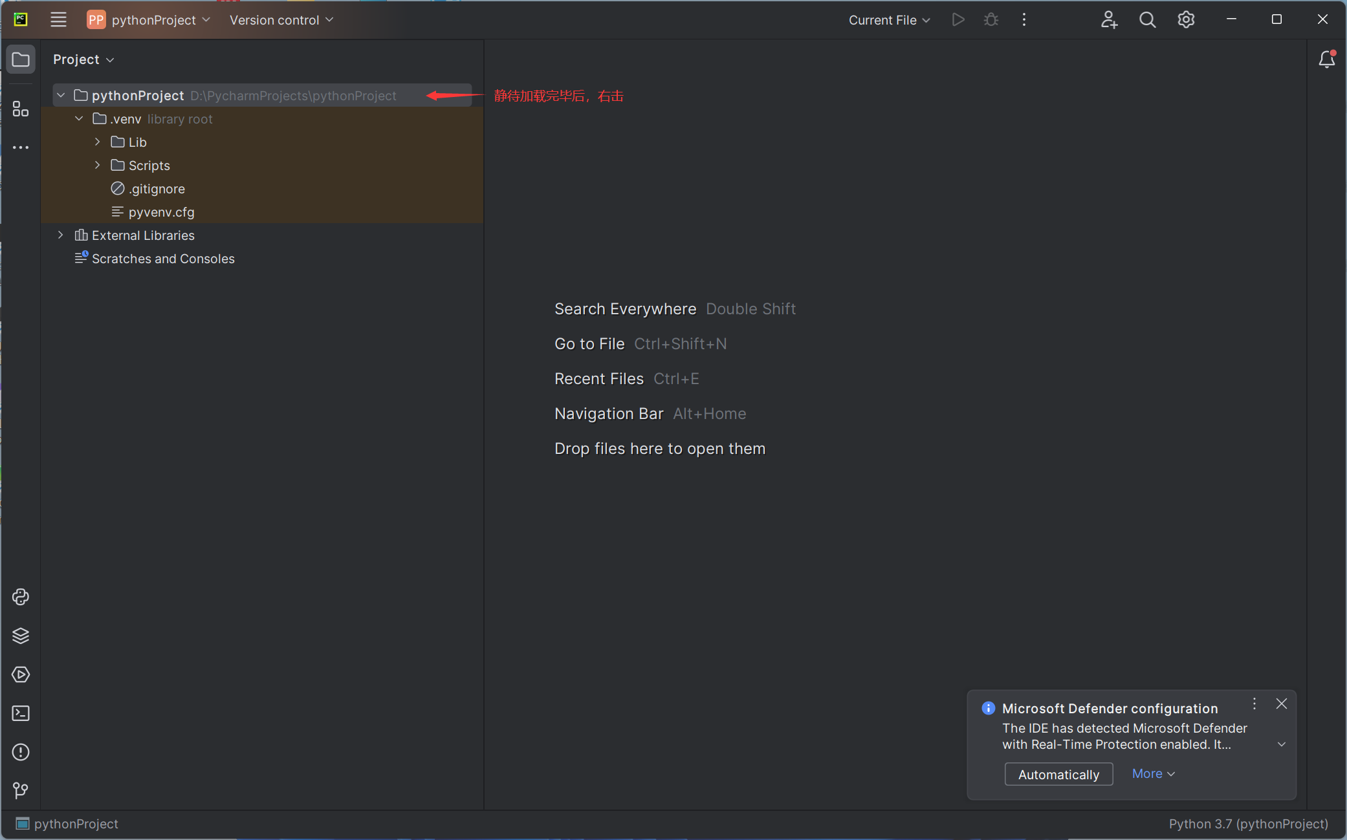
Task: Open the Current File run configuration dropdown
Action: 889,20
